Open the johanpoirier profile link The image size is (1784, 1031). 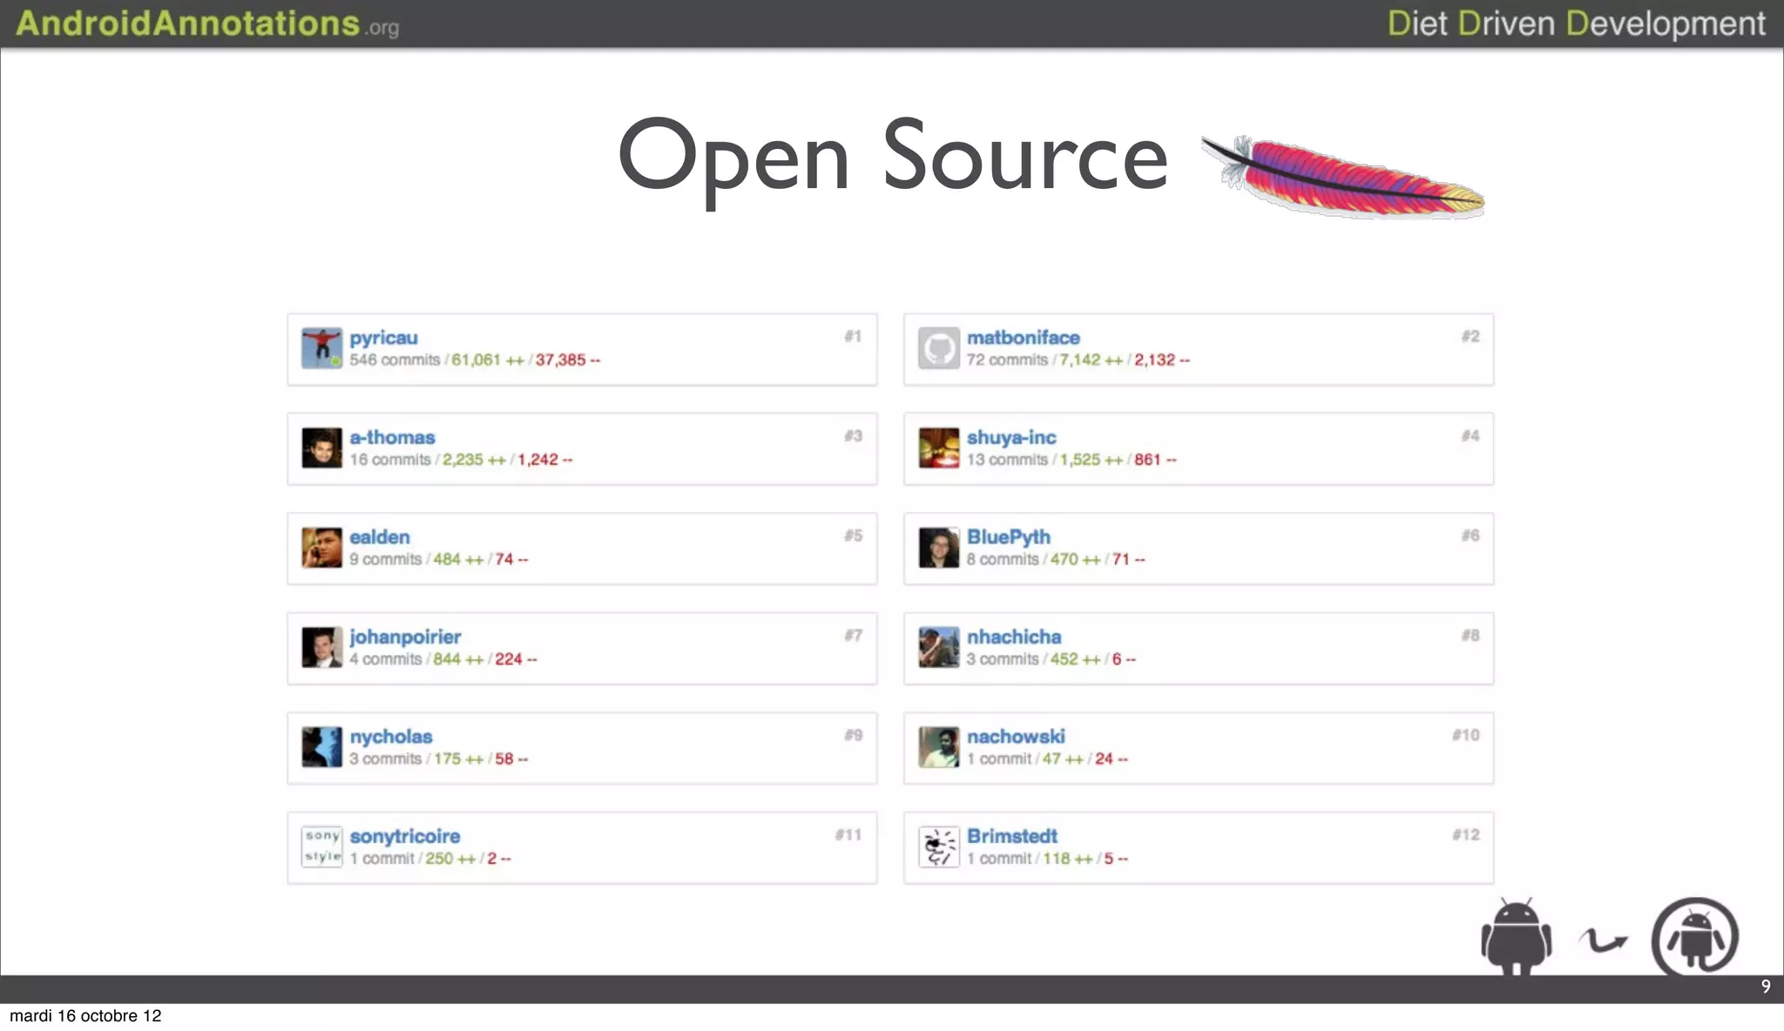[x=405, y=637]
